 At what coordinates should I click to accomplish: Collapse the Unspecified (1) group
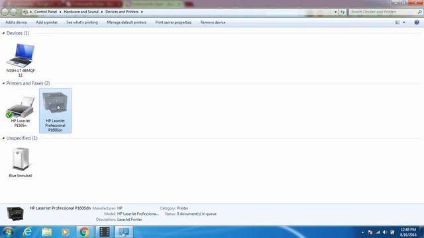(3, 138)
